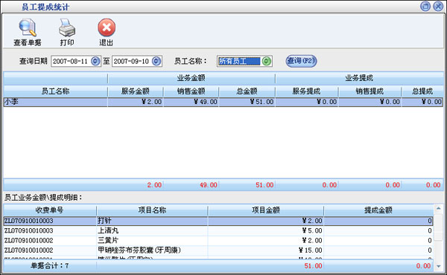Open end date 2007-09-10 picker arrow
This screenshot has height=275, width=447.
click(x=156, y=61)
